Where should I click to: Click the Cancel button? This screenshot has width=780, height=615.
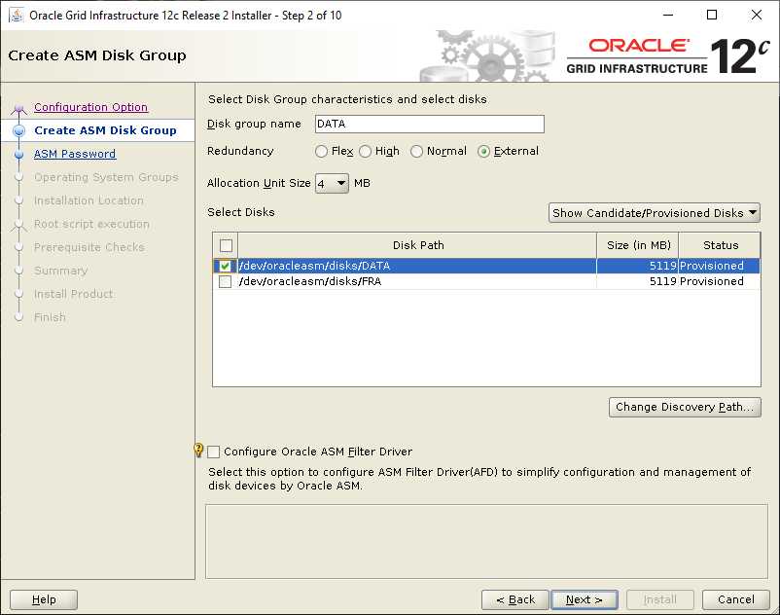[x=735, y=599]
